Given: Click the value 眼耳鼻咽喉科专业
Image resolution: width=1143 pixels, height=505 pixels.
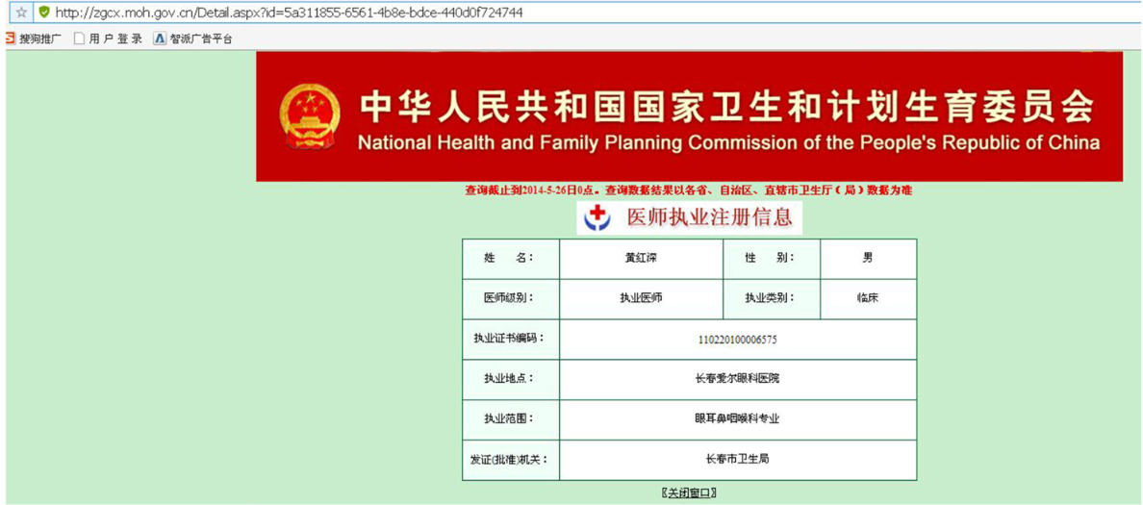Looking at the screenshot, I should (x=738, y=419).
